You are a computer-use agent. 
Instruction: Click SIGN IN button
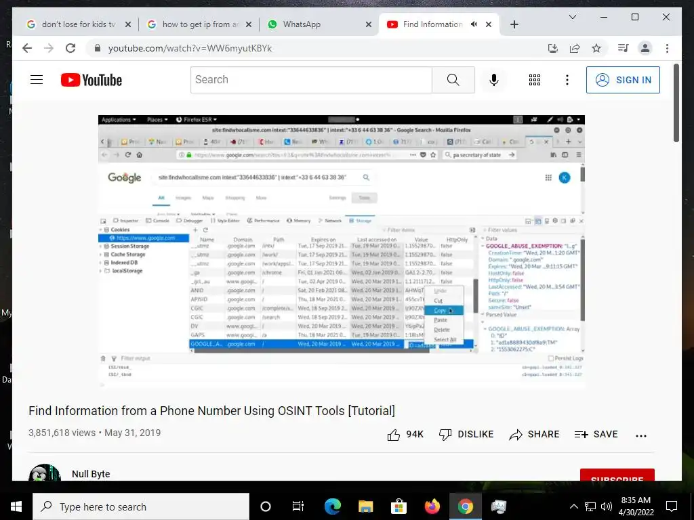[624, 80]
